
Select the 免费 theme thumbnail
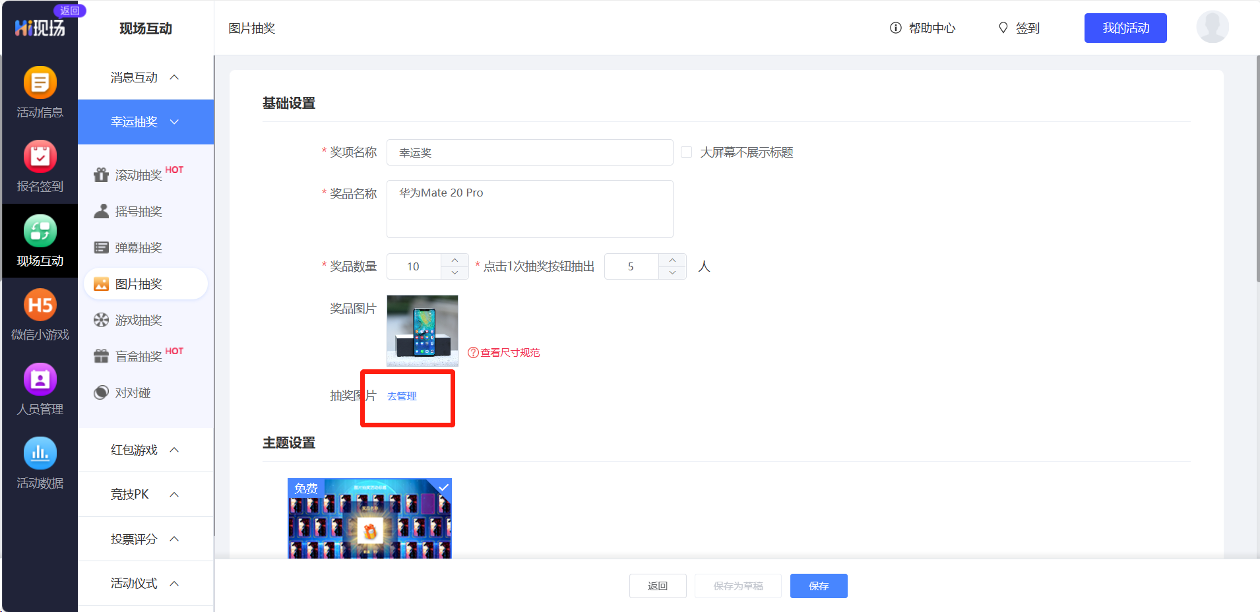(x=369, y=518)
